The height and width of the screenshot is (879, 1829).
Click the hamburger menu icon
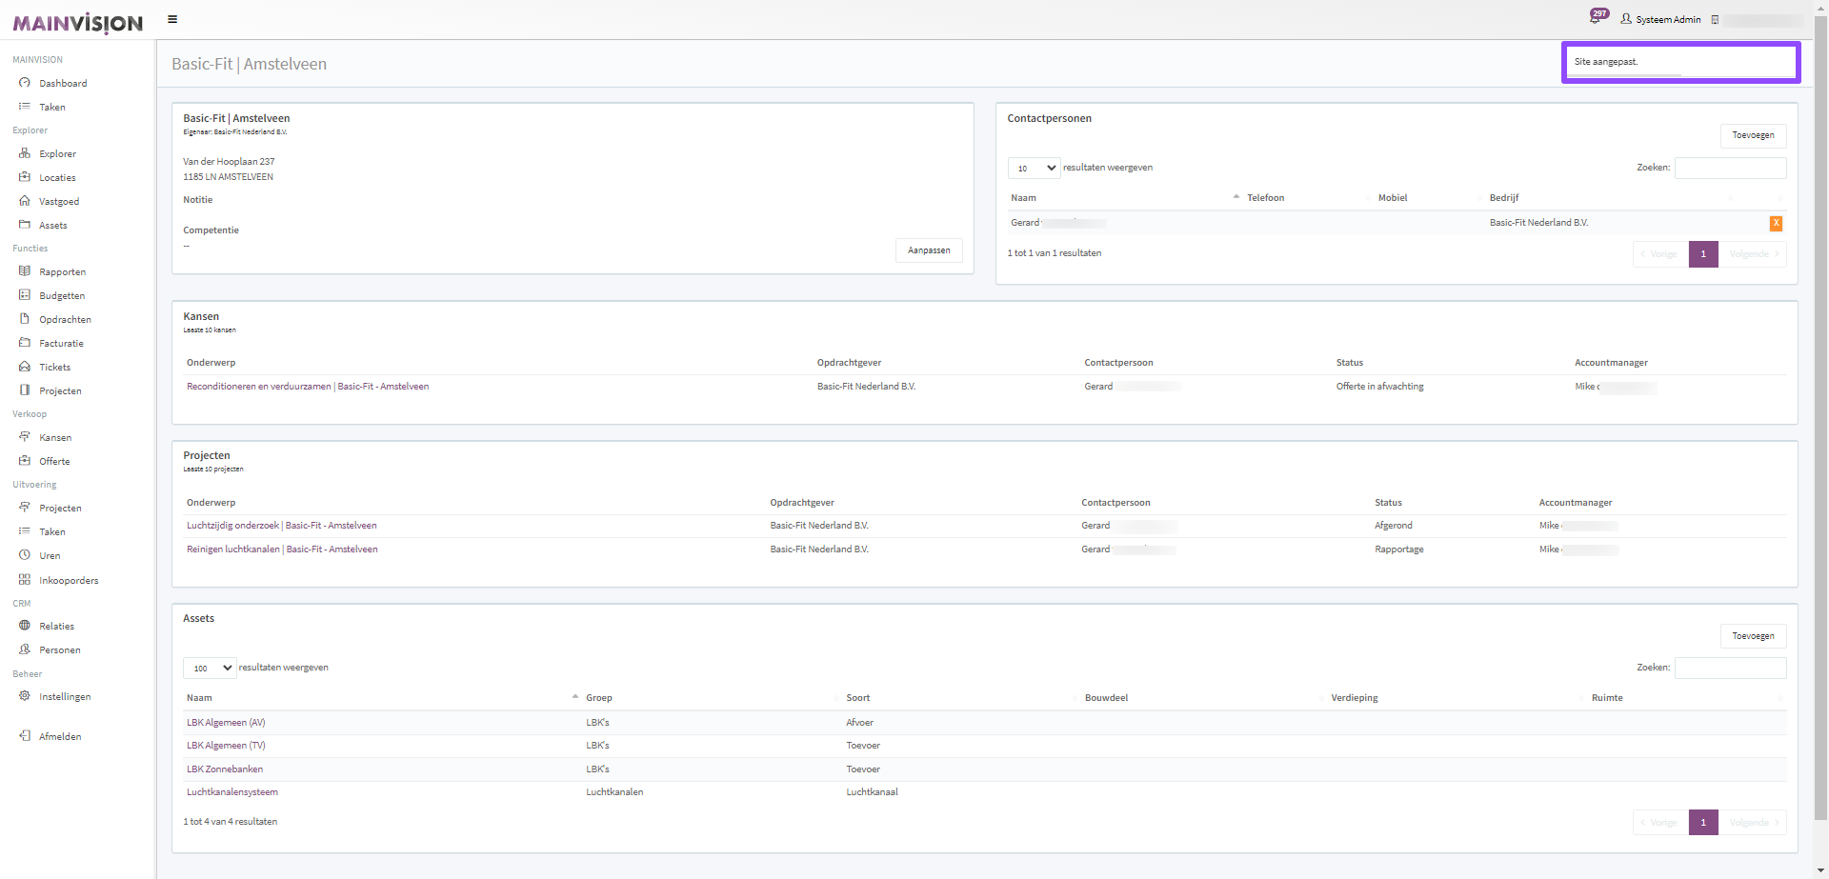(x=172, y=19)
